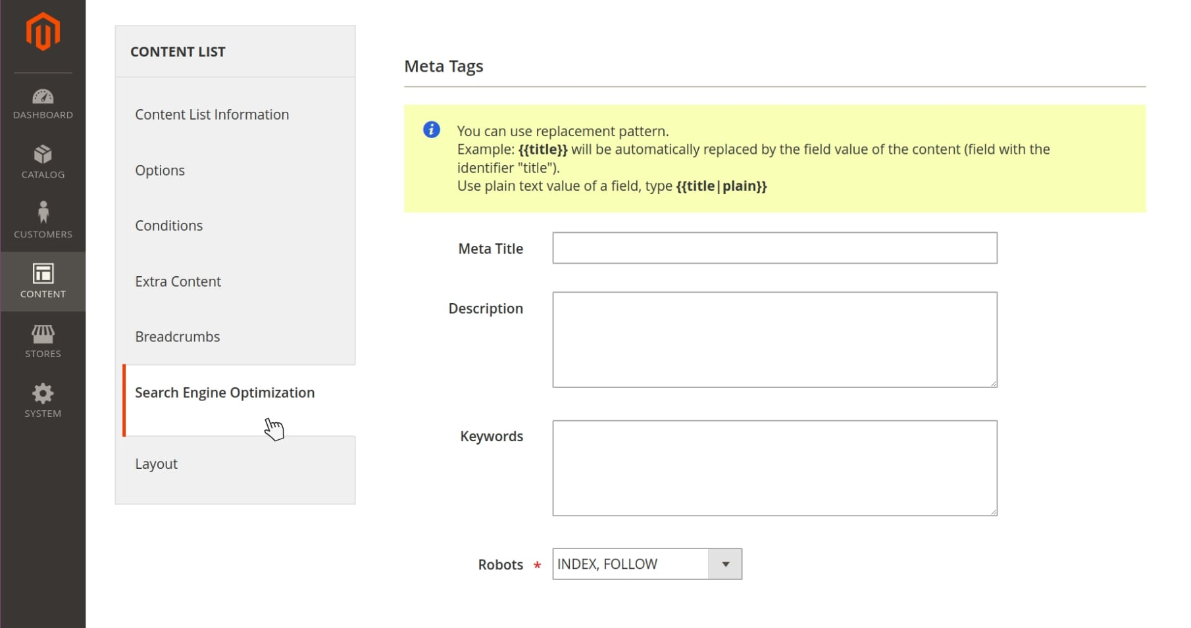Screen dimensions: 1191x628
Task: Go to the Conditions tab
Action: click(x=169, y=226)
